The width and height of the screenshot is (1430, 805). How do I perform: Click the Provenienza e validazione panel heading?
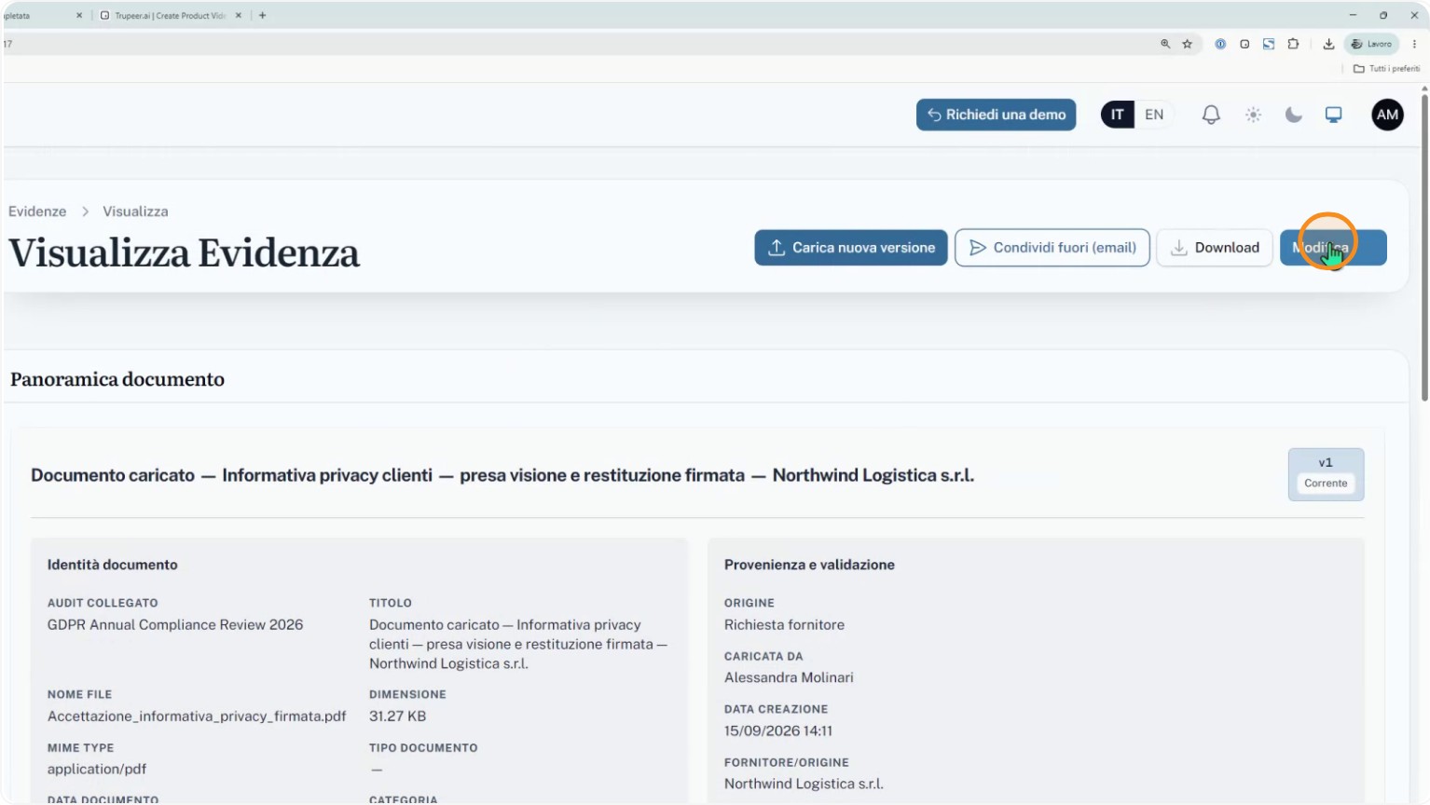pos(809,565)
